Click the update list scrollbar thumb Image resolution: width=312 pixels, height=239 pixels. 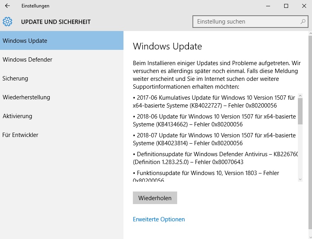click(300, 111)
